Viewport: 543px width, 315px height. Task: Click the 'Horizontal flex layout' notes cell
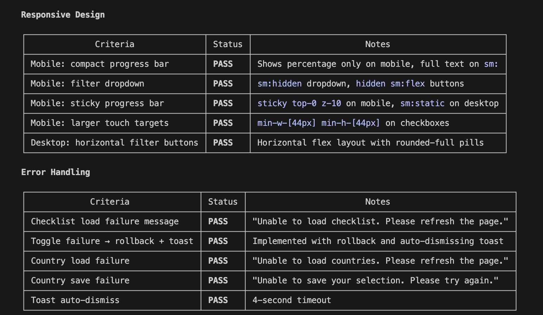click(370, 143)
